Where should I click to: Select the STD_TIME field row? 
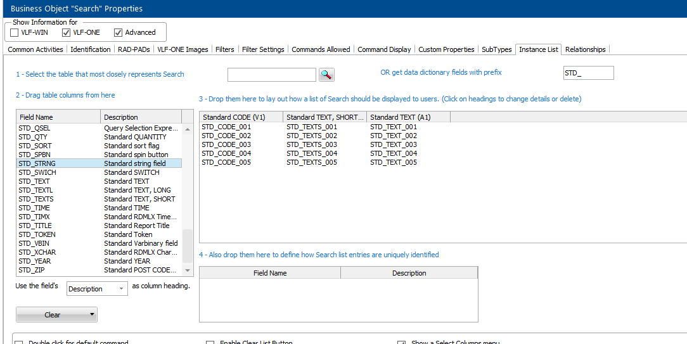(99, 208)
